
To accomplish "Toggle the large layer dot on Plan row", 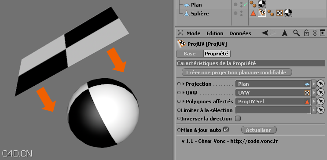I will (x=235, y=4).
